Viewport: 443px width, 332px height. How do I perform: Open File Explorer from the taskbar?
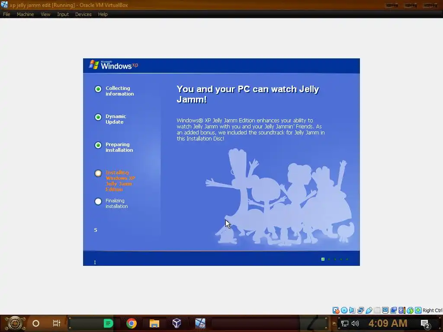(154, 323)
